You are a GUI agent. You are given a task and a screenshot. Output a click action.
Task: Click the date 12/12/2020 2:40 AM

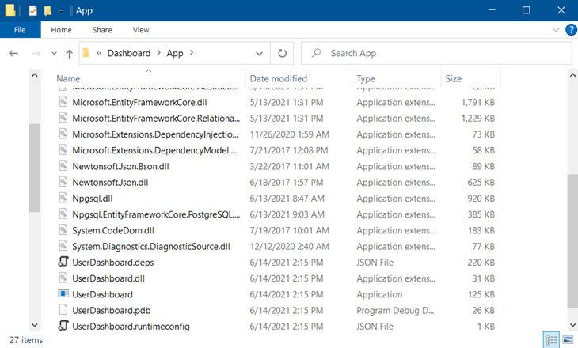click(289, 246)
